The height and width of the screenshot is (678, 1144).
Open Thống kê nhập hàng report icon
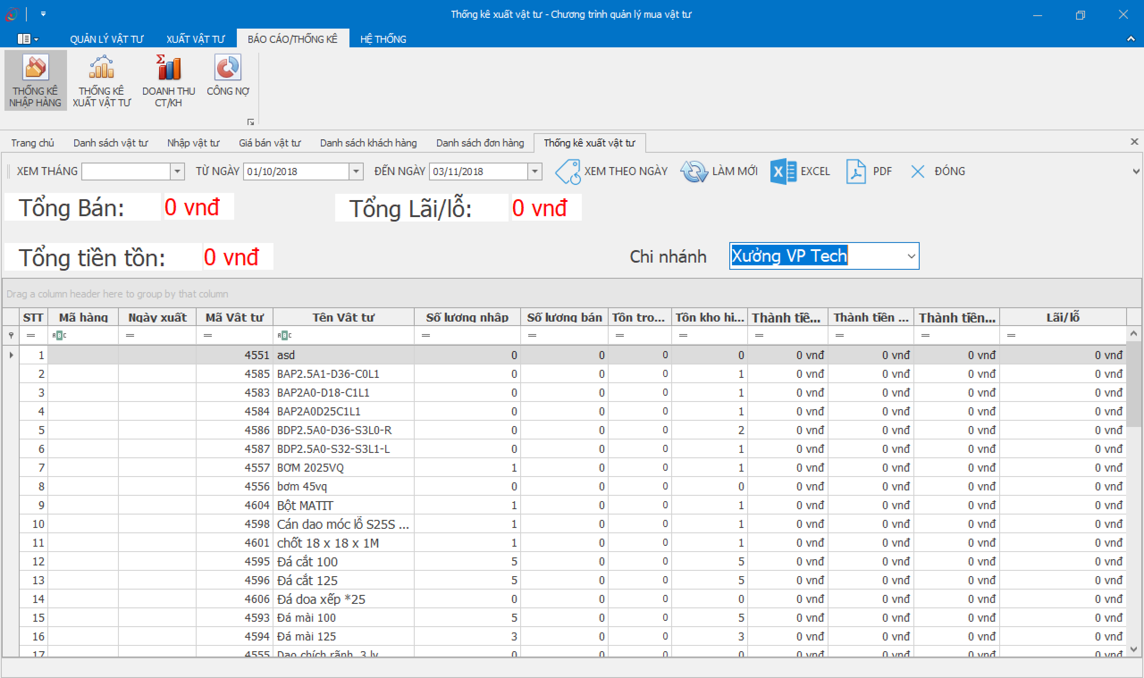35,67
